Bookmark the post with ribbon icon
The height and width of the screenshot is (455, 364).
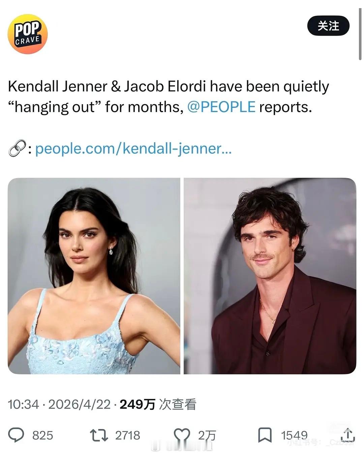click(x=265, y=435)
